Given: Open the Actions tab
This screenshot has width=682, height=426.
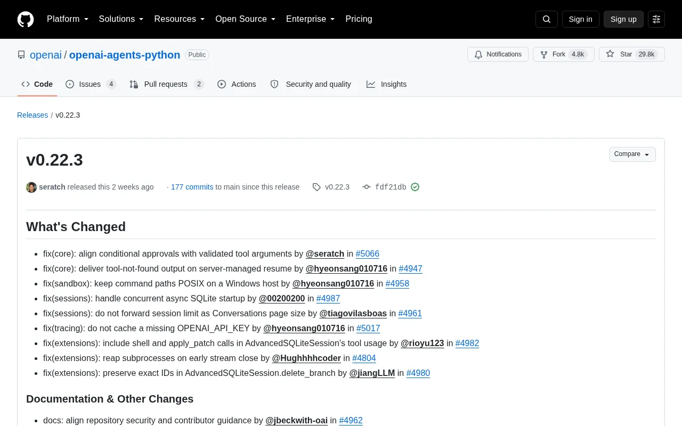Looking at the screenshot, I should 237,84.
